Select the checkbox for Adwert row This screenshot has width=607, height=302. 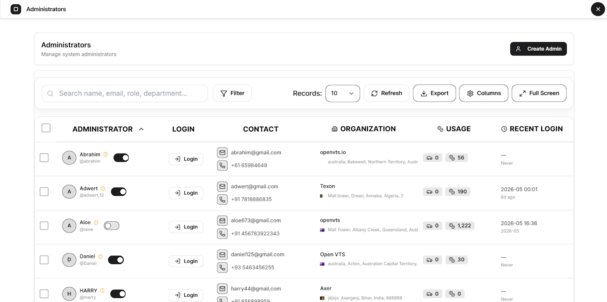click(x=44, y=192)
